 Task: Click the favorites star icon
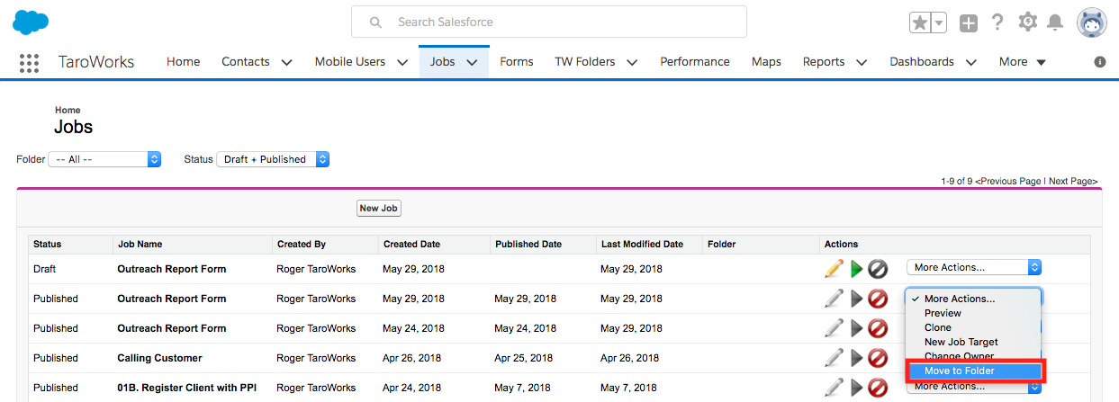pyautogui.click(x=919, y=23)
